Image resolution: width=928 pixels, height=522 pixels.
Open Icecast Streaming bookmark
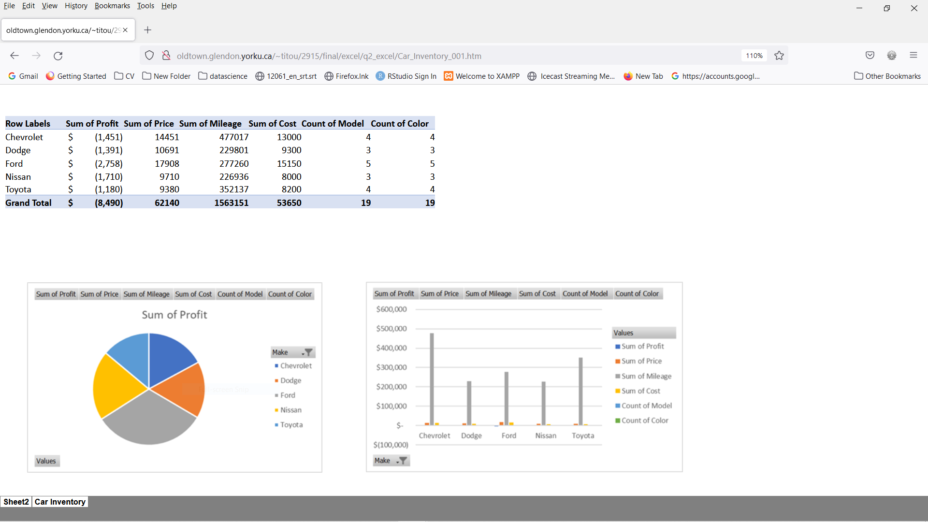click(x=571, y=76)
